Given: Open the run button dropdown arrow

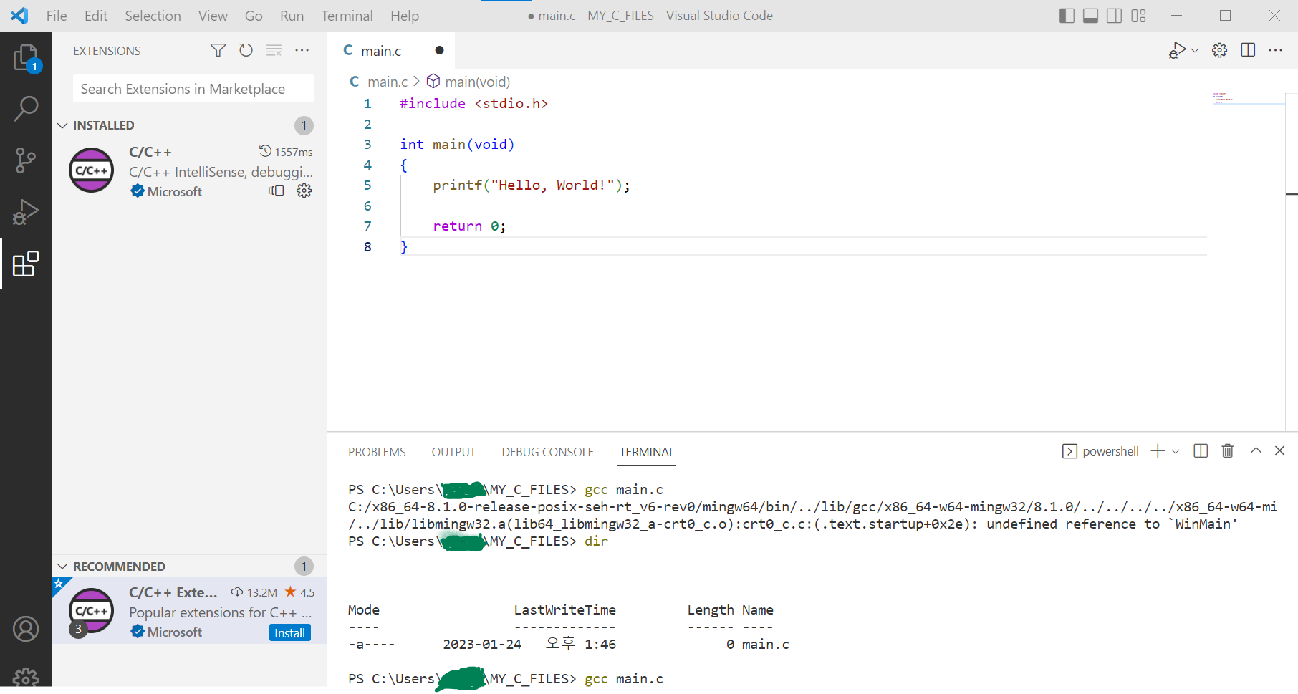Looking at the screenshot, I should [1194, 50].
